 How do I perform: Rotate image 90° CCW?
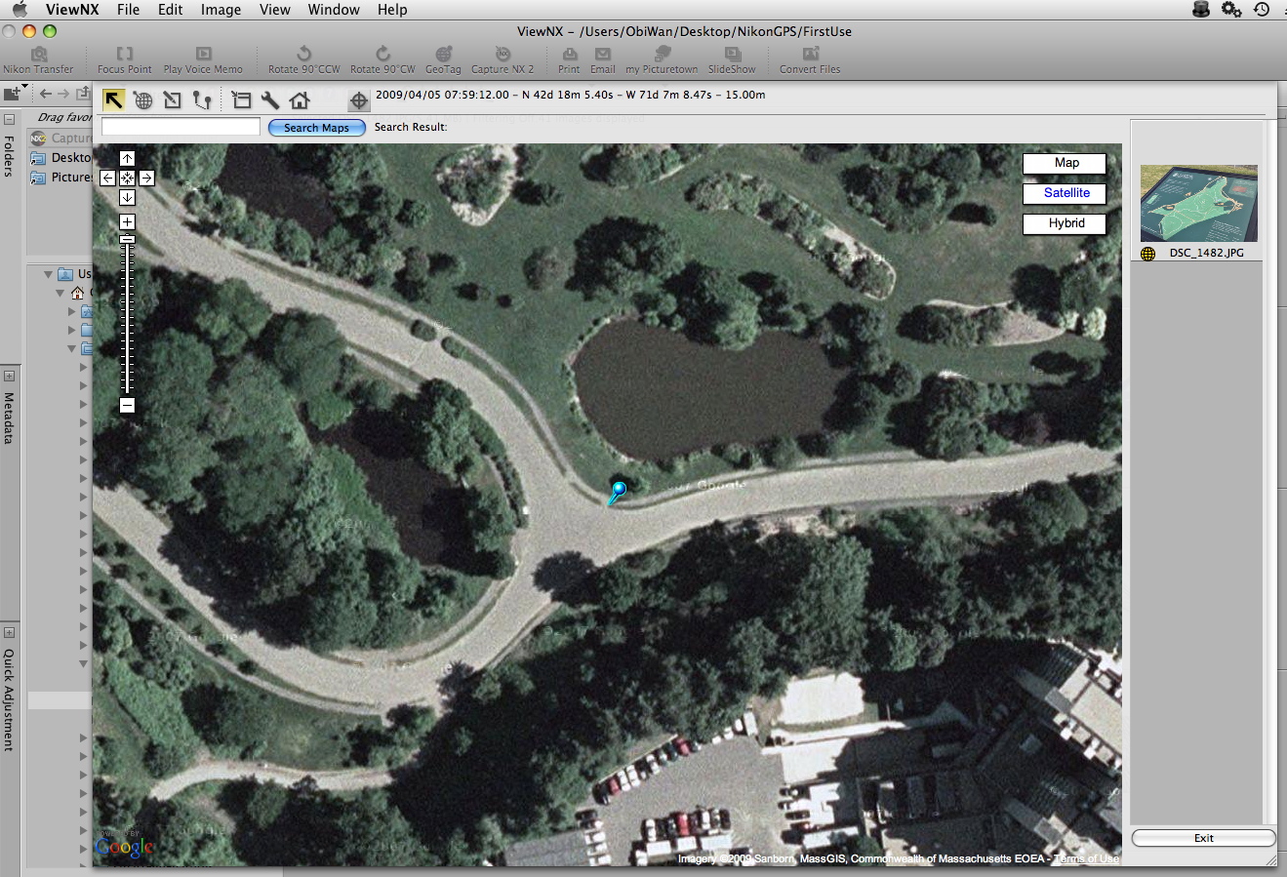[304, 60]
